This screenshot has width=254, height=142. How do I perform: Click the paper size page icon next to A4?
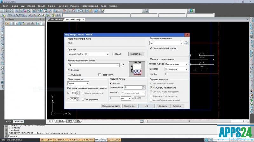[x=123, y=65]
